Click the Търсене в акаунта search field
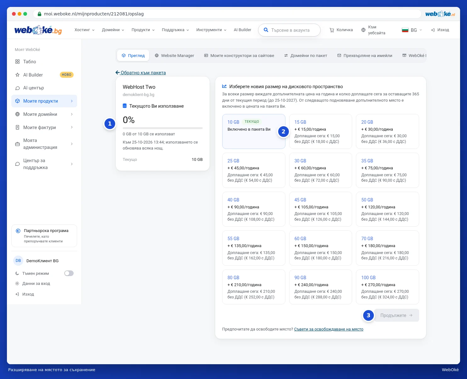 tap(289, 30)
